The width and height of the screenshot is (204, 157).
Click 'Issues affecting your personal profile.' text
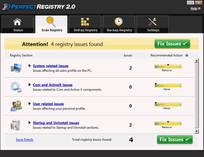tap(59, 109)
